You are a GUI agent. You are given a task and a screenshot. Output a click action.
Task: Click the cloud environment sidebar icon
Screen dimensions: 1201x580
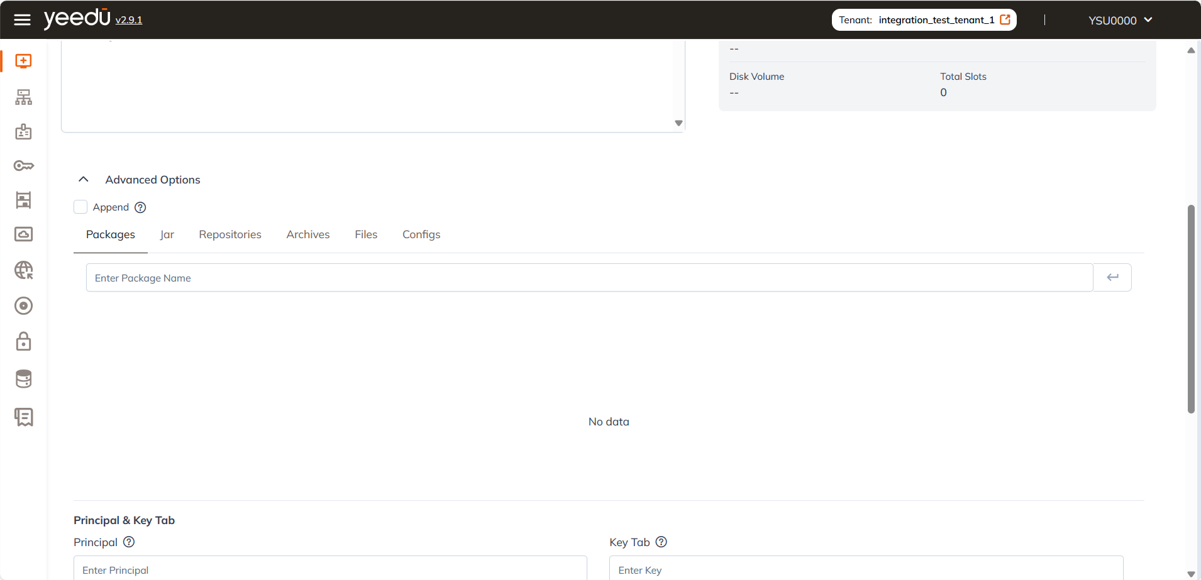click(x=23, y=234)
